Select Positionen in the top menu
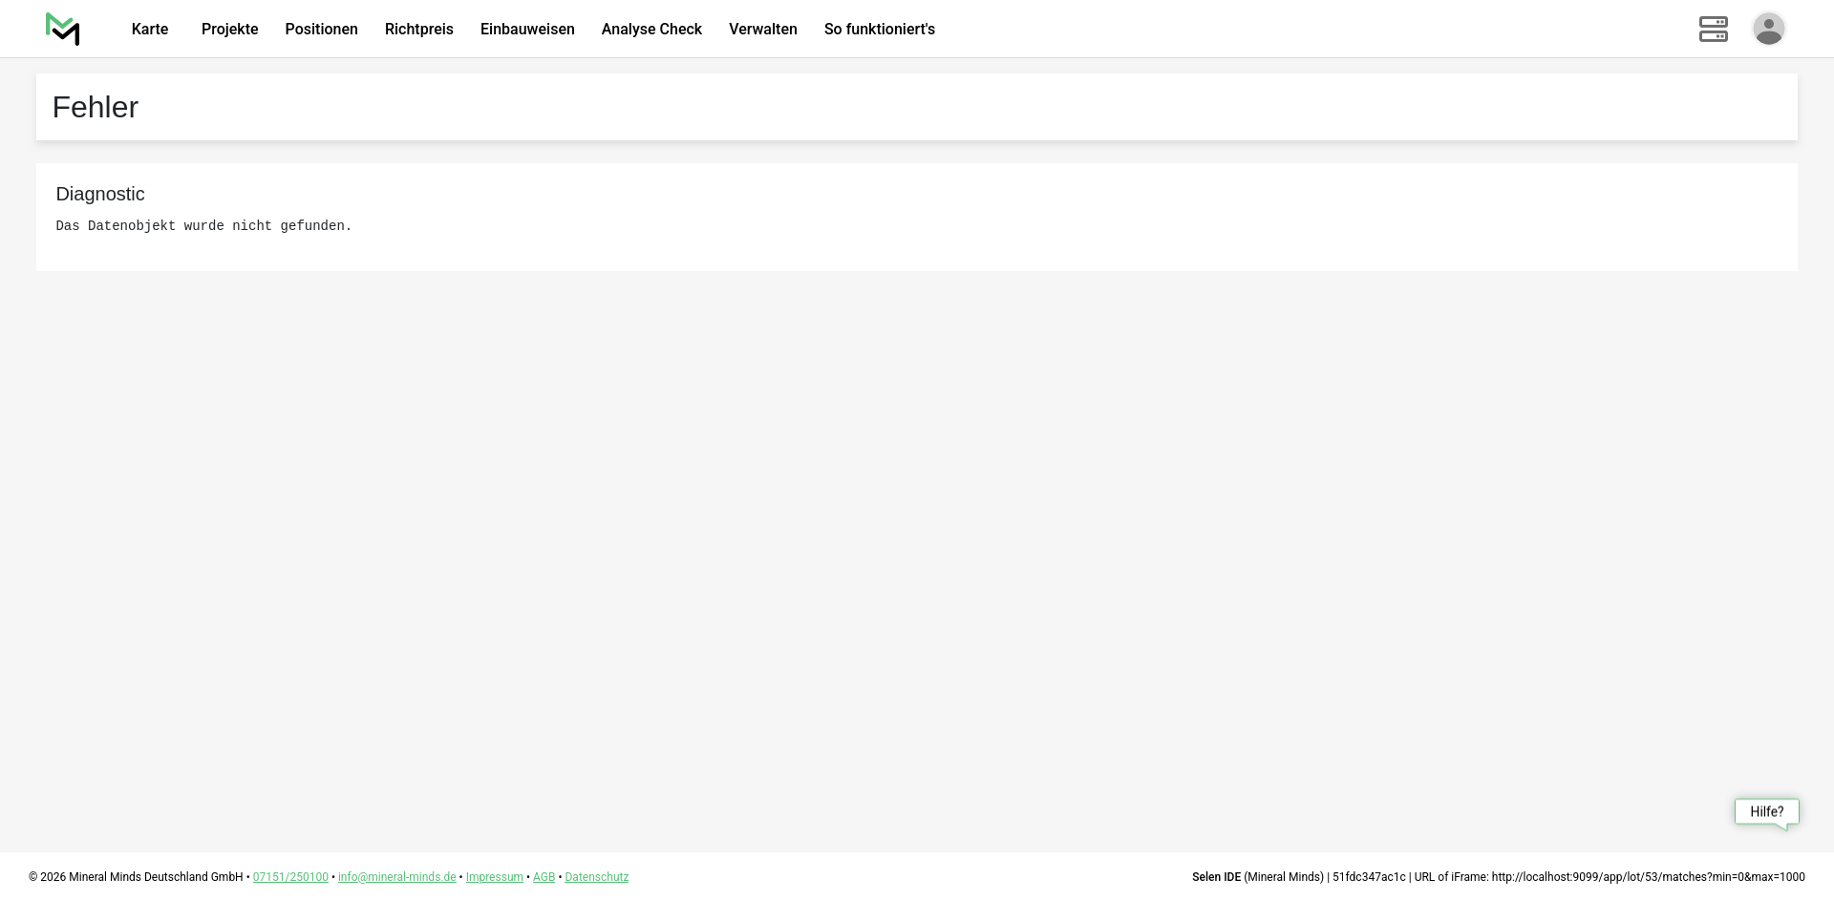Viewport: 1834px width, 900px height. 321,30
